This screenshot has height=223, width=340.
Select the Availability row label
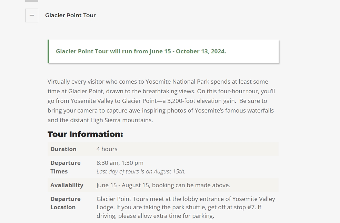coord(67,185)
